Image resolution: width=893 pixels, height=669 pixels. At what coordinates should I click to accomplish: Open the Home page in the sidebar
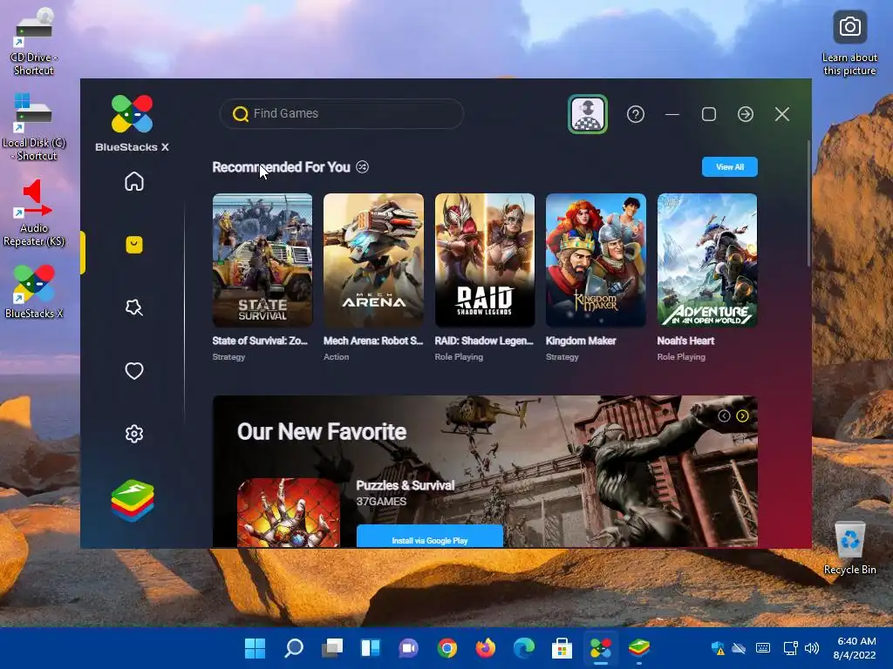coord(133,181)
